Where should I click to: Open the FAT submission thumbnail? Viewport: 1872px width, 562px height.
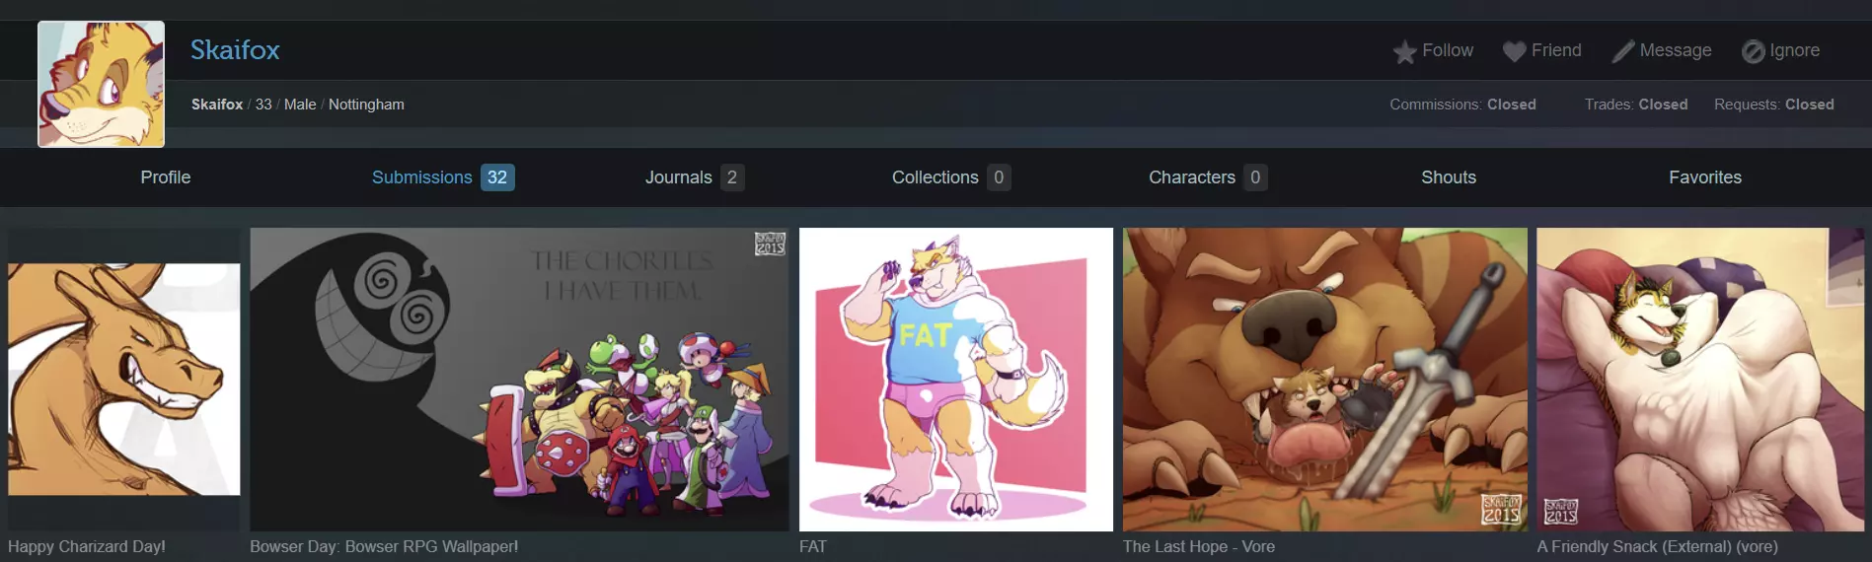[x=956, y=380]
